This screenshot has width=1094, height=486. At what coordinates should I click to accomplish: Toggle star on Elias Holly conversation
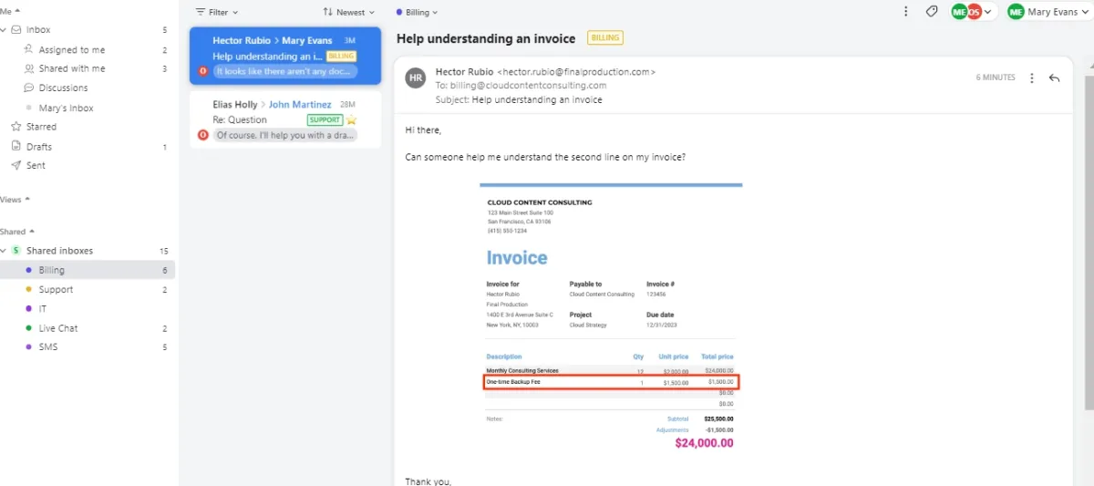pos(351,119)
